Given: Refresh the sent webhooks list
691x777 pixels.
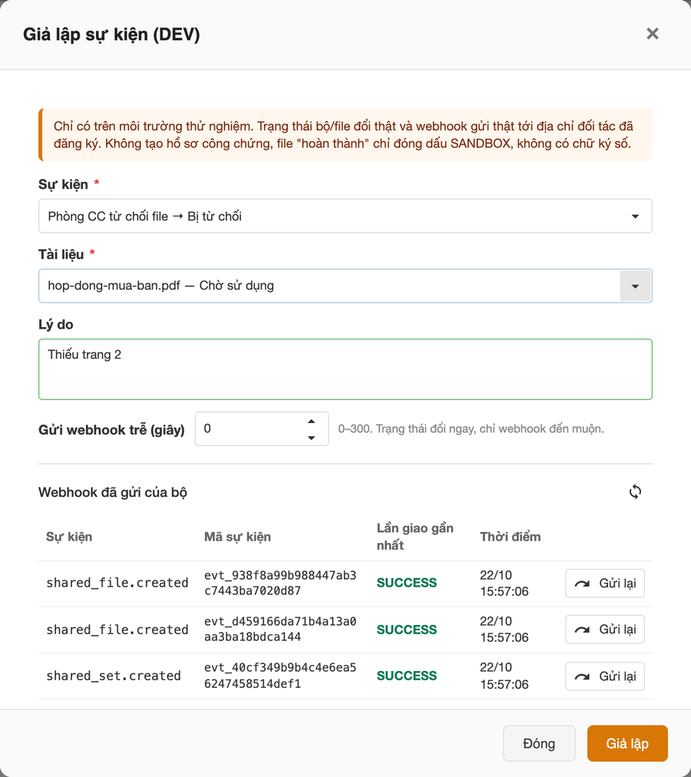Looking at the screenshot, I should (635, 491).
